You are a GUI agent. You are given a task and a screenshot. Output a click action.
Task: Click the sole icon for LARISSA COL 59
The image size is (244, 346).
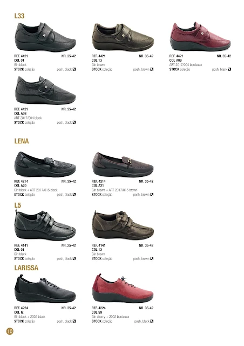(x=152, y=321)
